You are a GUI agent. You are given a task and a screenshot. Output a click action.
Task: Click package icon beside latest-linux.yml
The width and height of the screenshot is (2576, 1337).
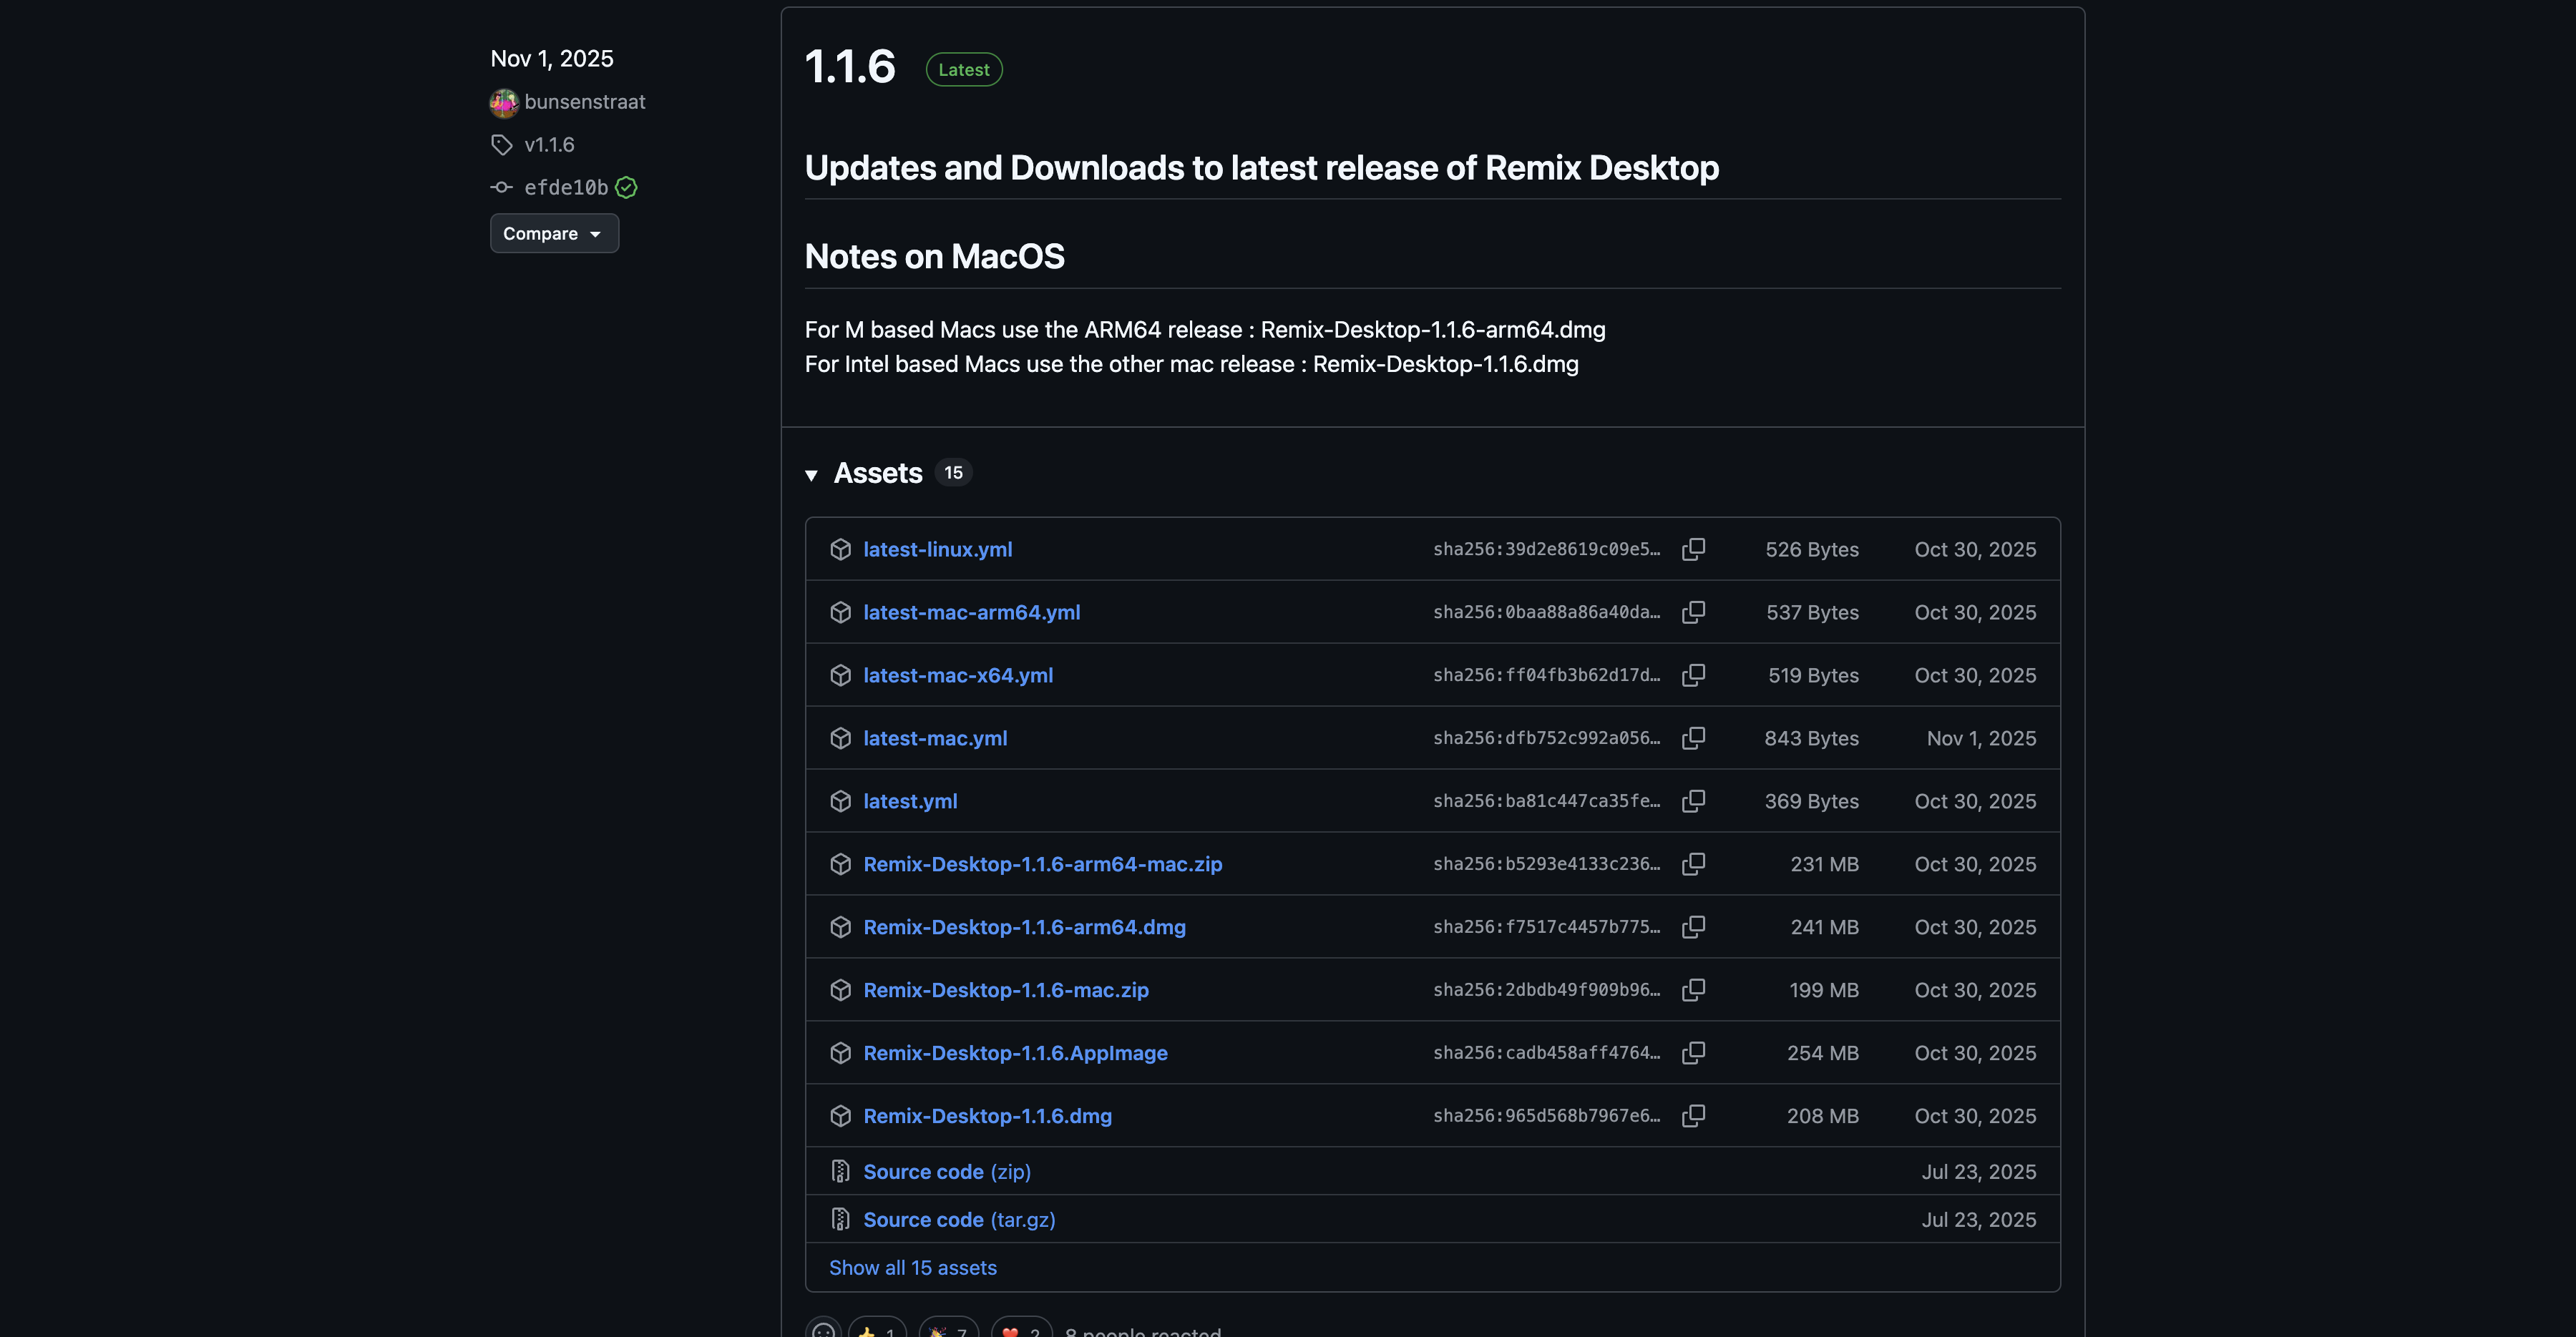[x=840, y=549]
